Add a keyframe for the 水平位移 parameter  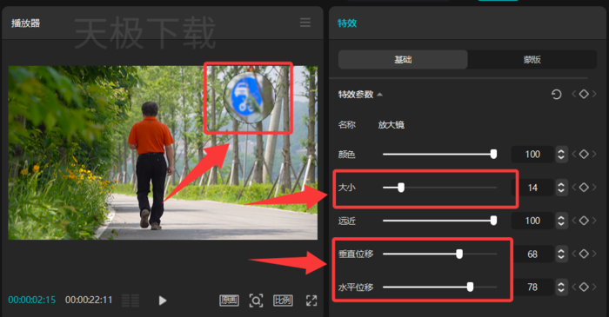[x=584, y=287]
